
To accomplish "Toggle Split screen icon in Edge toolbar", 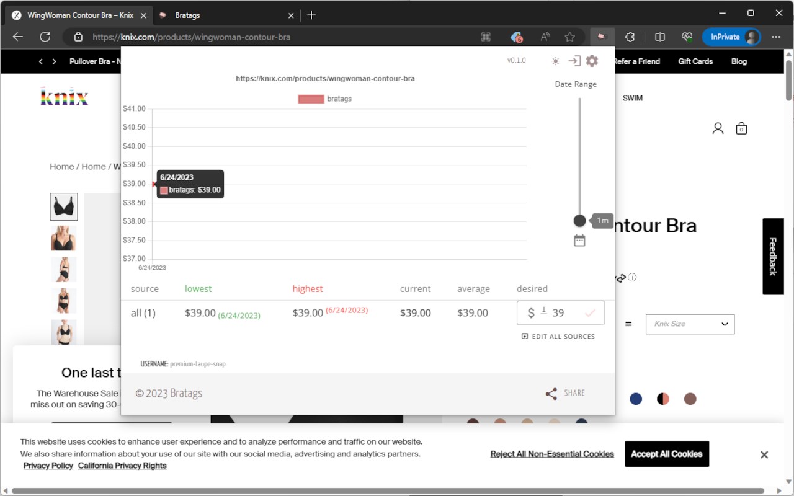I will click(660, 37).
